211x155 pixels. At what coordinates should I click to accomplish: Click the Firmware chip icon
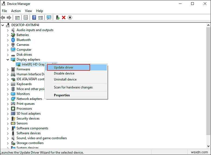click(13, 69)
